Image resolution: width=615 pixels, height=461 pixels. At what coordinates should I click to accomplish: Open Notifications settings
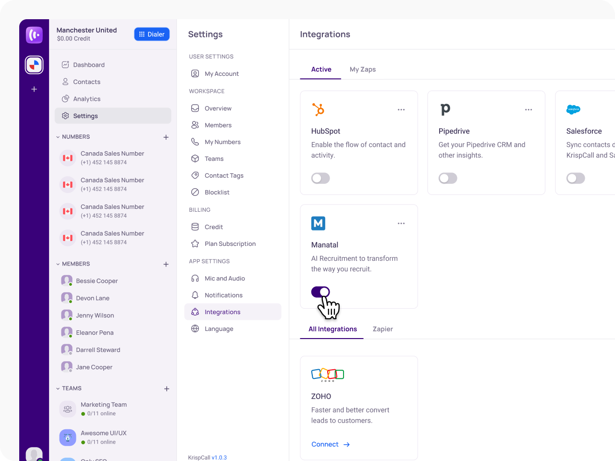point(233,295)
